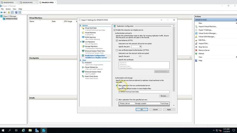Open File Explorer from taskbar
The image size is (237, 133).
click(x=30, y=130)
